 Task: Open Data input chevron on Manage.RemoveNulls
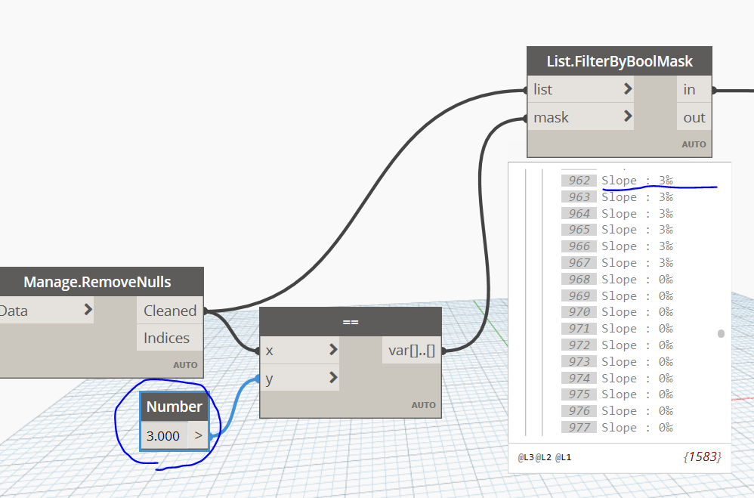[88, 309]
